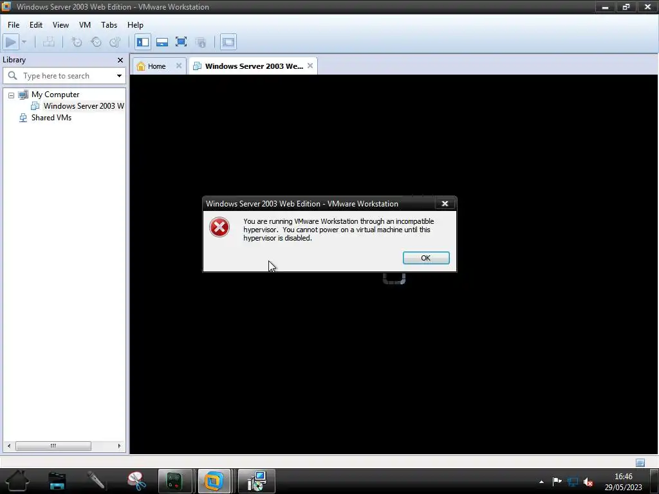Open the file manager taskbar icon
Viewport: 659px width, 494px height.
tap(57, 481)
